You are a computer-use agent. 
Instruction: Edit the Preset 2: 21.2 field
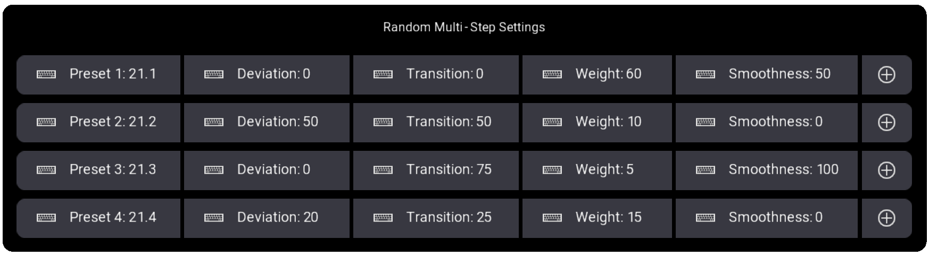point(98,123)
